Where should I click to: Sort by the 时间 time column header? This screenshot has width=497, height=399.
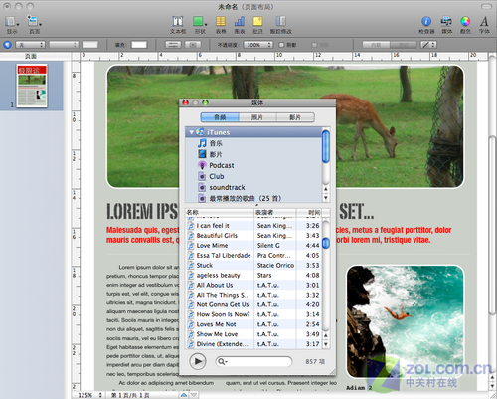click(x=309, y=212)
